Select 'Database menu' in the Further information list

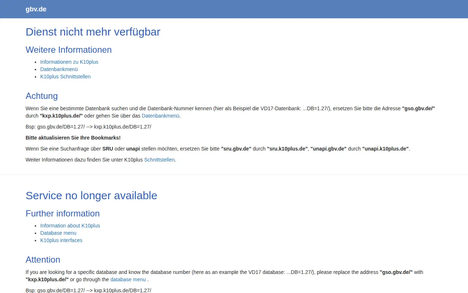[58, 233]
